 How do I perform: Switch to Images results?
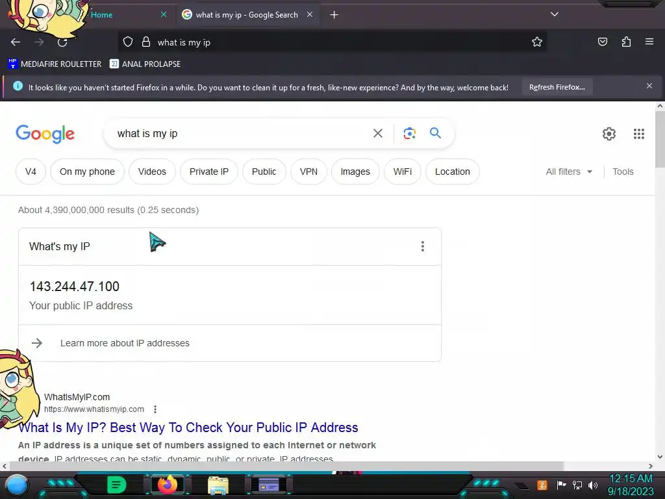(x=355, y=172)
